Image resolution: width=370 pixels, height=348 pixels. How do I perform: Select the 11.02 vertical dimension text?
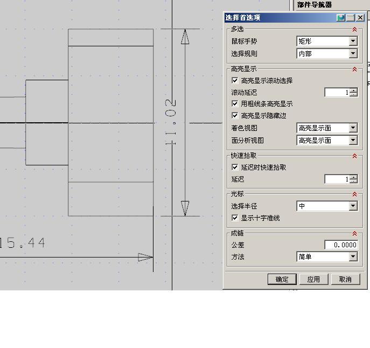(x=170, y=122)
